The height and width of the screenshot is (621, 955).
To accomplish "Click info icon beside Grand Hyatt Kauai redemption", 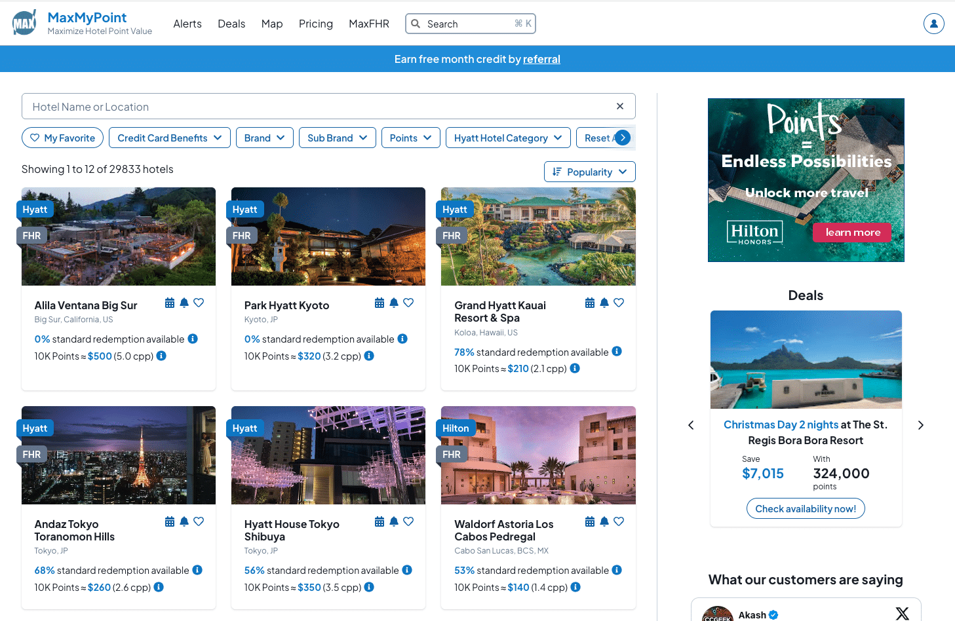I will tap(617, 352).
